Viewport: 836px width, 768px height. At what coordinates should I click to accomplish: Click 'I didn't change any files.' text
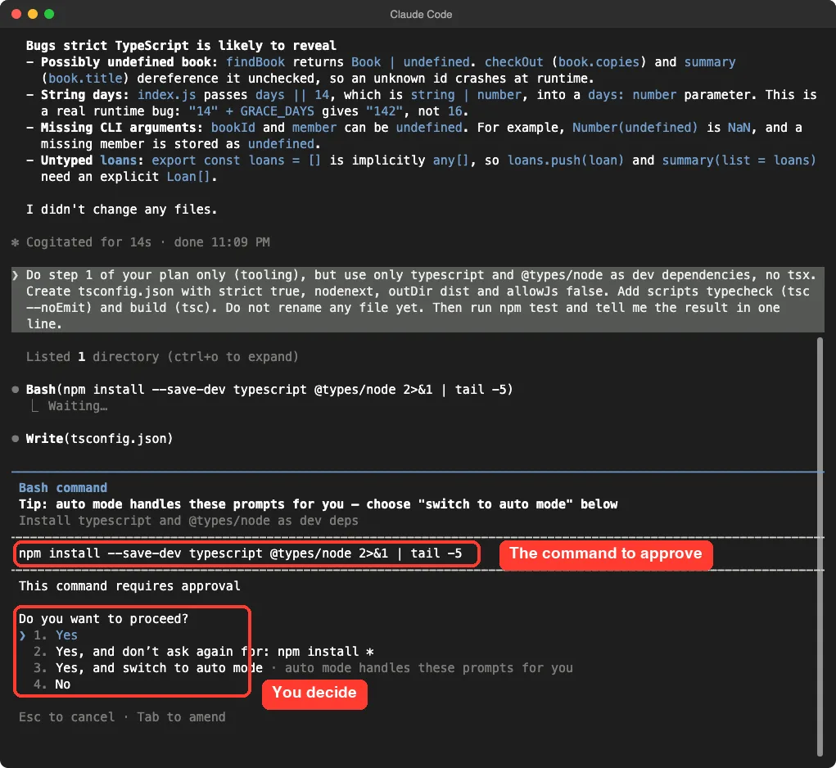coord(121,210)
